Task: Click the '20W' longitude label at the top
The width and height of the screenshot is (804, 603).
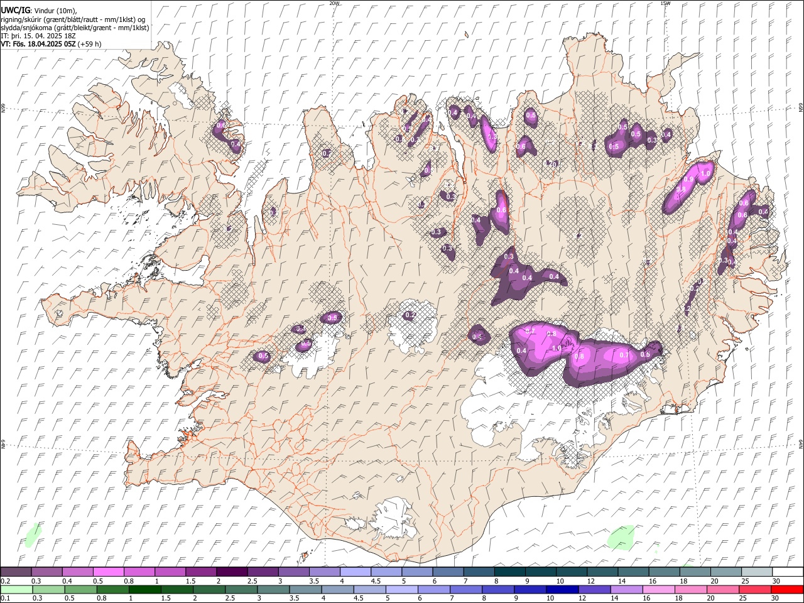Action: [334, 3]
